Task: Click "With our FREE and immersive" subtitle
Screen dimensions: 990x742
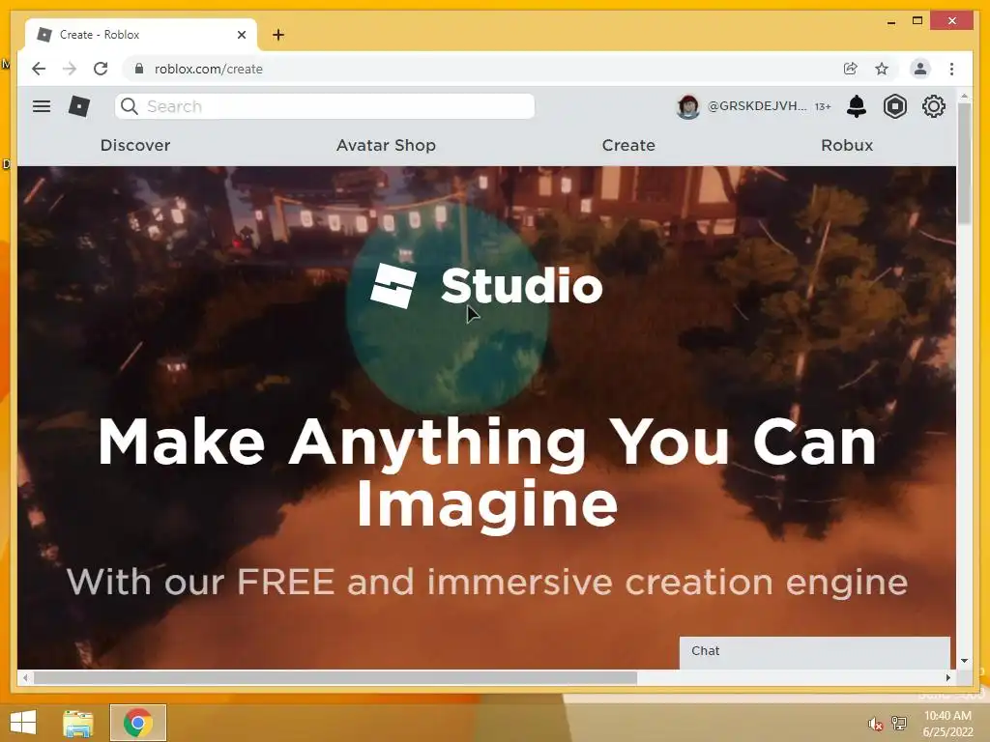Action: point(487,582)
